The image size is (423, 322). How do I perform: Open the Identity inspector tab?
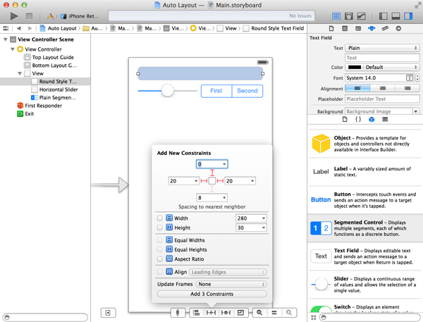coord(358,28)
